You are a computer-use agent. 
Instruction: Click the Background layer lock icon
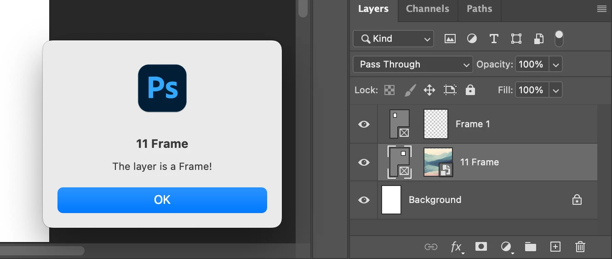[x=577, y=200]
